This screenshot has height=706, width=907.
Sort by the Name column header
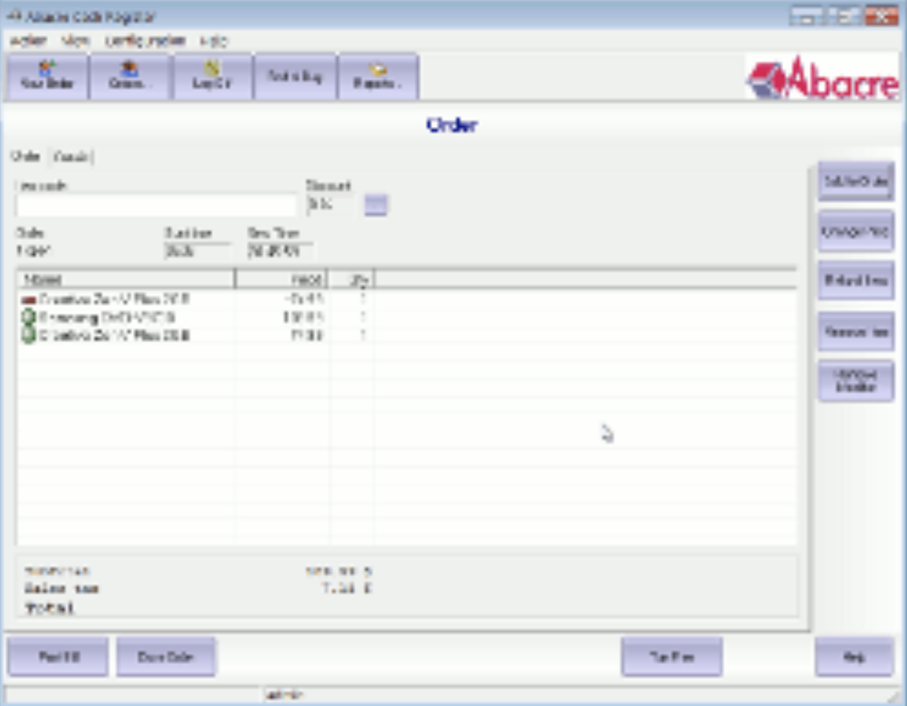[125, 279]
